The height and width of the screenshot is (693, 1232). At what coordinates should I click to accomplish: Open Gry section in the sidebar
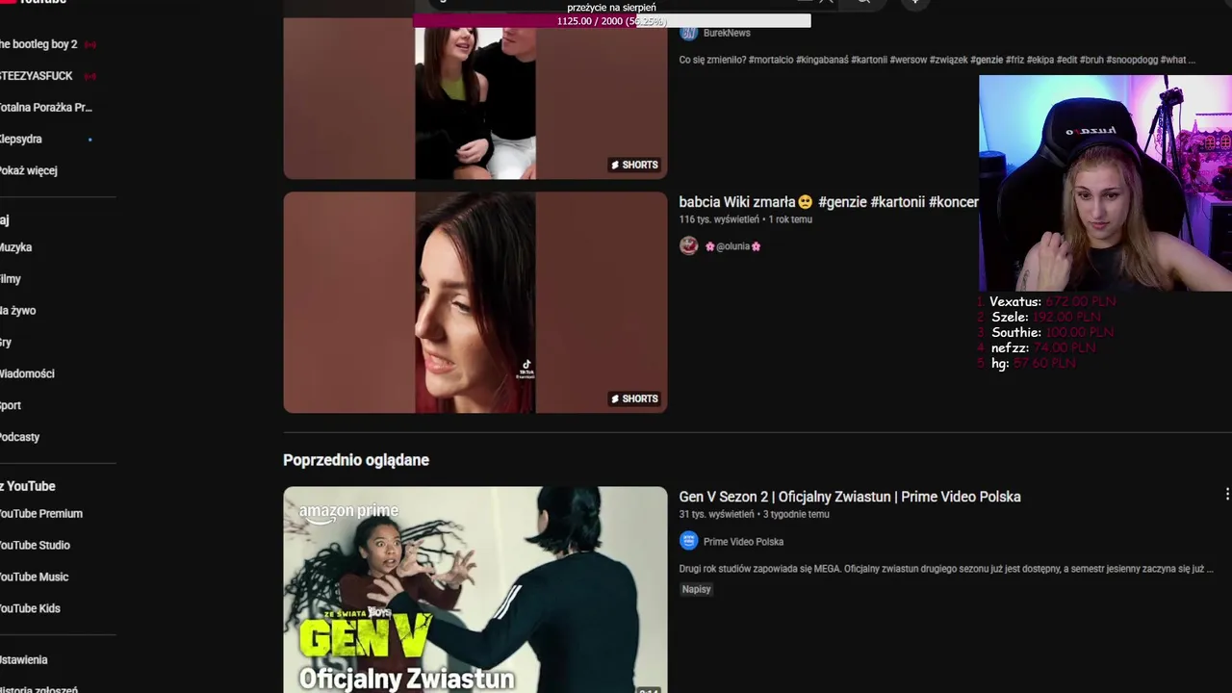[6, 343]
